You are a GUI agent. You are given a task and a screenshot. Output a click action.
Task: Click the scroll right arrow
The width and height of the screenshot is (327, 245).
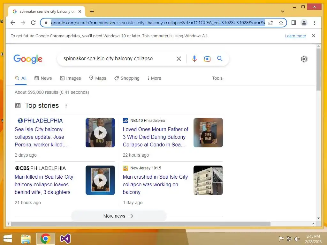tap(313, 224)
